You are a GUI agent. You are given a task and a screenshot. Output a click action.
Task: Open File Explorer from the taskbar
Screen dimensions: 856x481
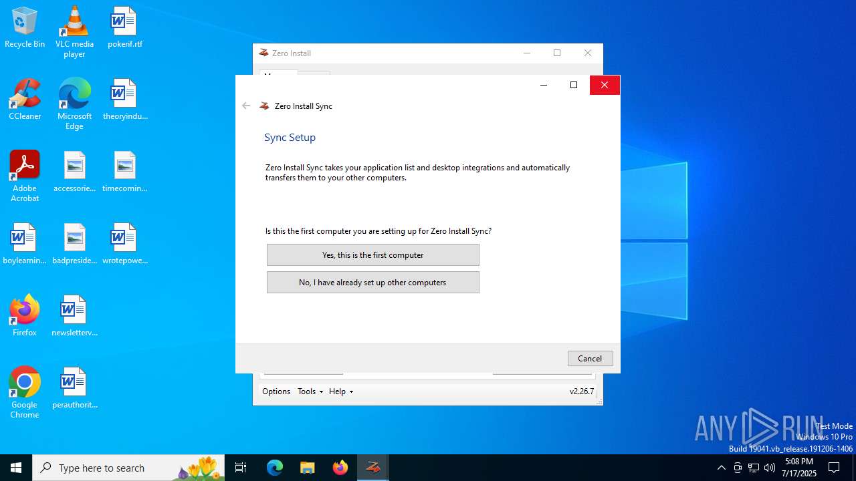point(307,468)
